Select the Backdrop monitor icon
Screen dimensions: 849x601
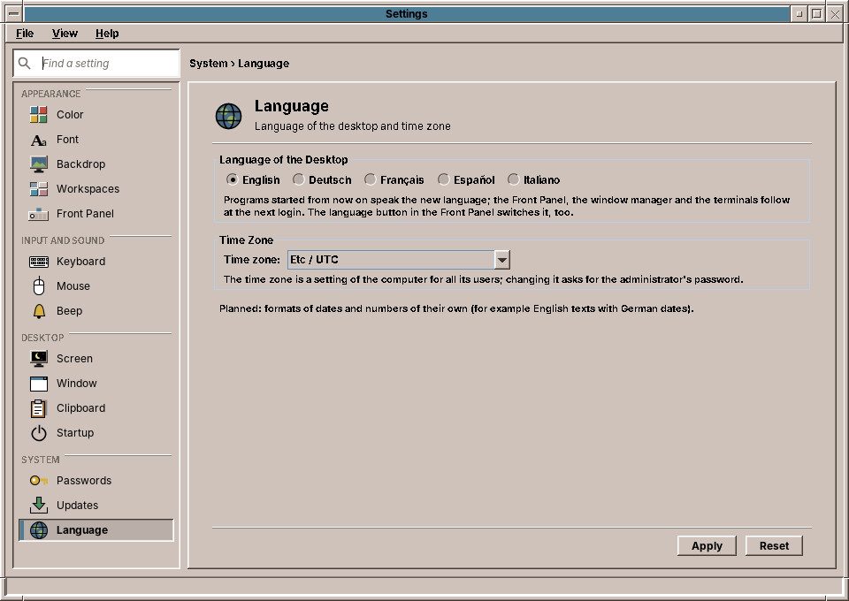tap(38, 164)
